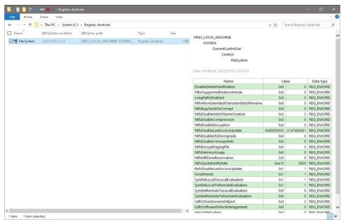Viewport: 344px width, 224px height.
Task: Click the Rename icon in quick access toolbar
Action: click(42, 9)
